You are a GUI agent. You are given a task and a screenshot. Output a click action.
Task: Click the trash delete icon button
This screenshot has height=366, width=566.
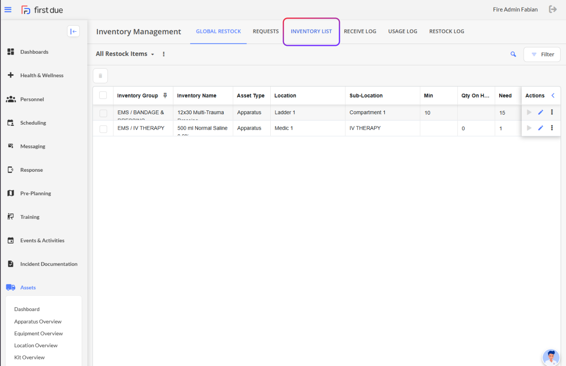(x=100, y=76)
